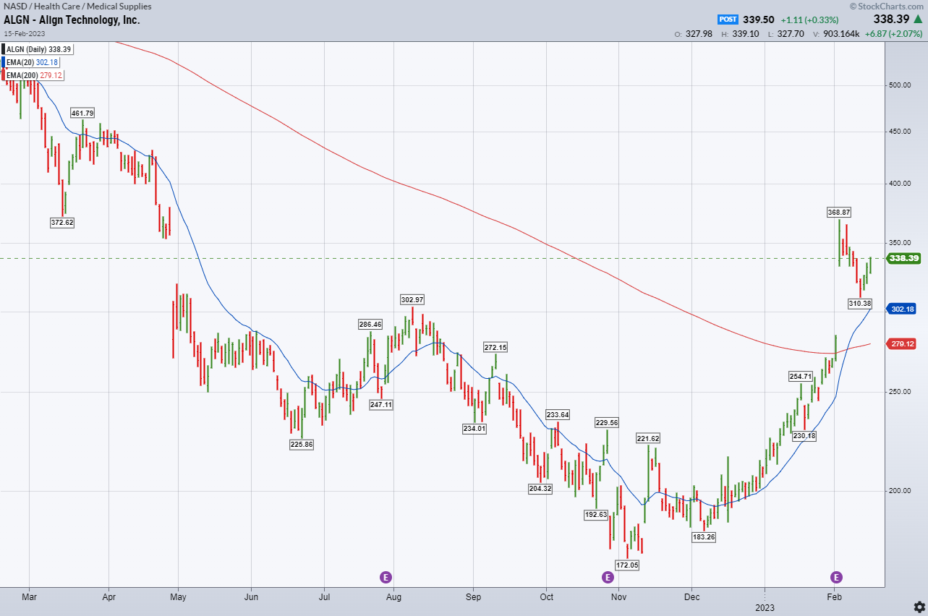Screen dimensions: 928x616
Task: Click the 250.00 level on the price axis
Action: click(900, 392)
